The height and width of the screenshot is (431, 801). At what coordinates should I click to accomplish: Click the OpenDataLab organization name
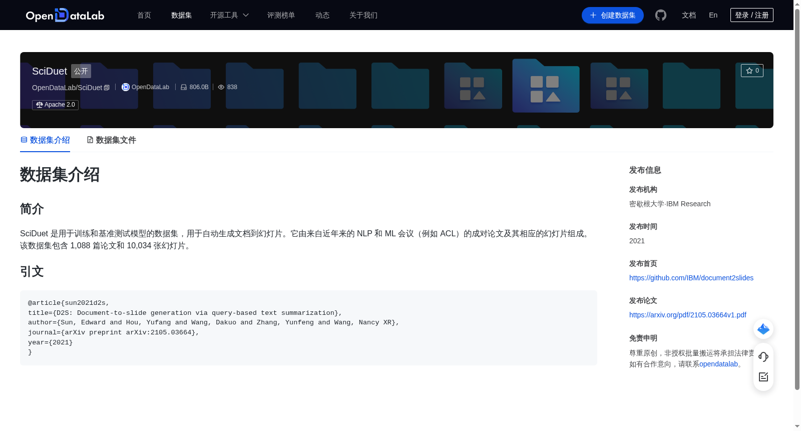[150, 87]
